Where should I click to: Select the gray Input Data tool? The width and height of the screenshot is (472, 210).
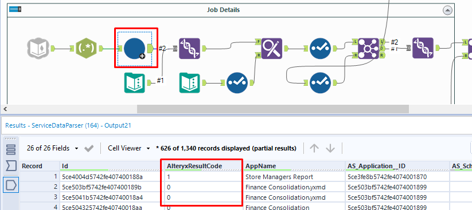coord(38,49)
